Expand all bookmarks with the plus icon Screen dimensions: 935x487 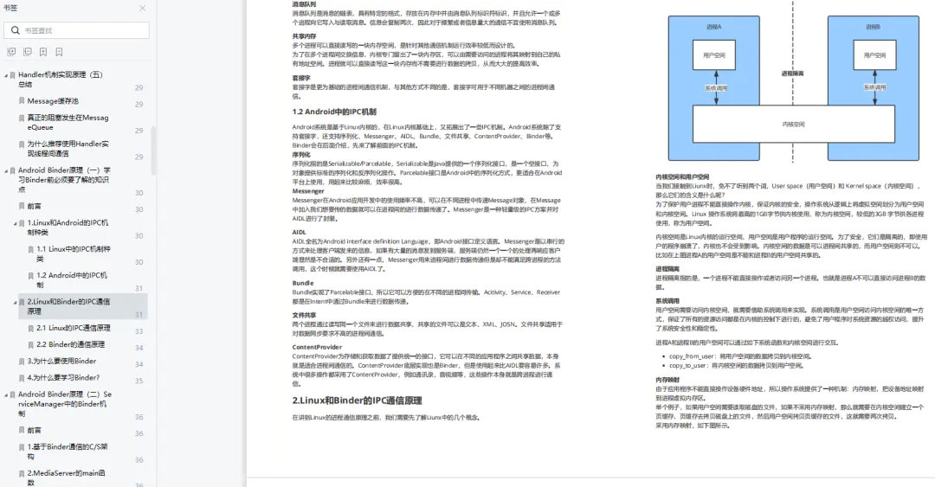pos(11,52)
